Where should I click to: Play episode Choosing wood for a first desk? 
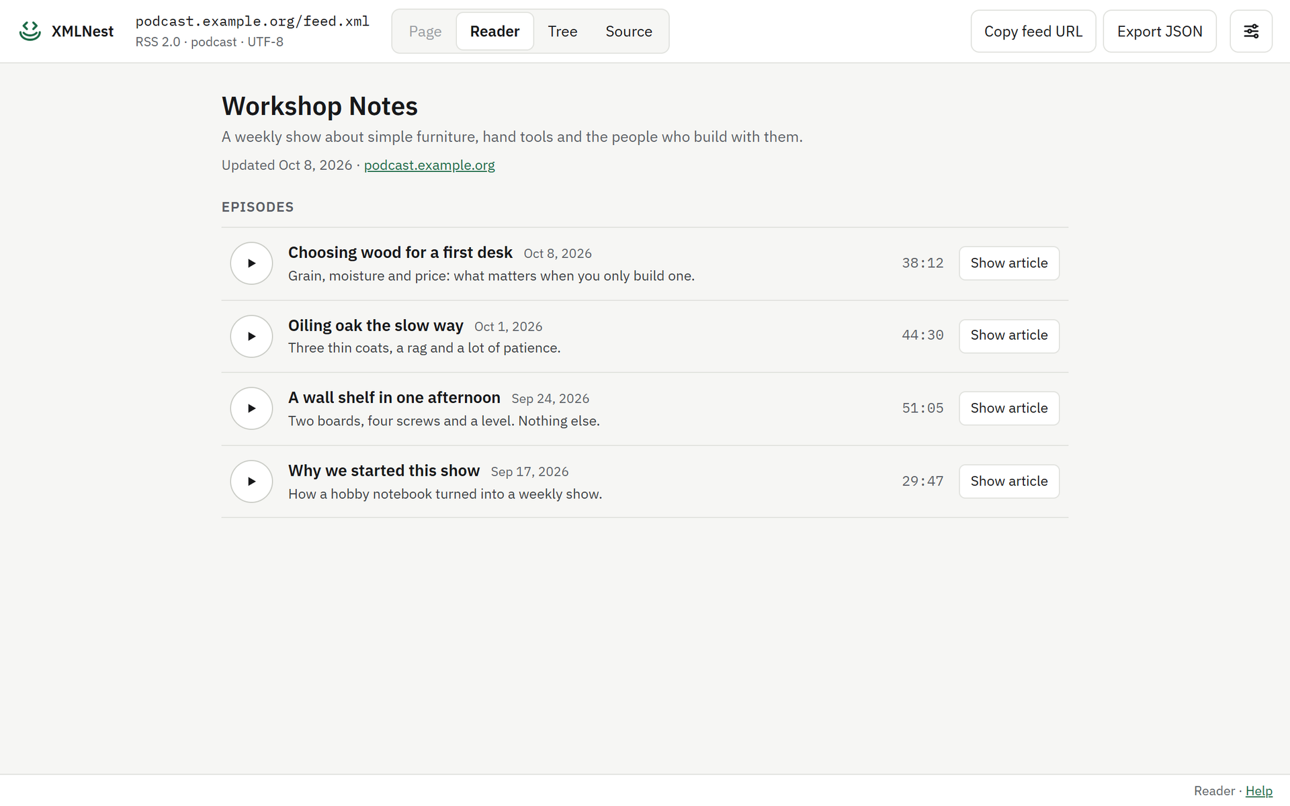pos(251,263)
